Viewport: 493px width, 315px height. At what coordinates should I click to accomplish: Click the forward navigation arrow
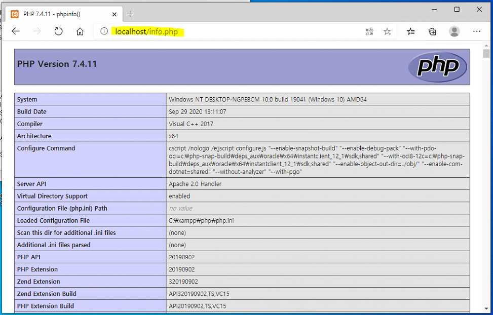coord(37,31)
